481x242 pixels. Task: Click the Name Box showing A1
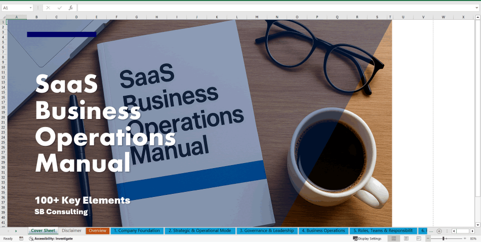pos(15,8)
